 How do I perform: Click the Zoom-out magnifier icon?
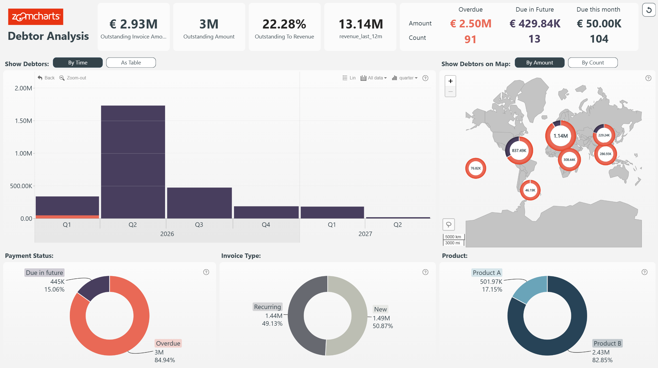tap(62, 78)
